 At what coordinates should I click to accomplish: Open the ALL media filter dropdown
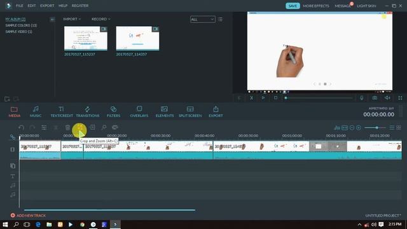tap(202, 19)
